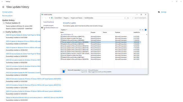The width and height of the screenshot is (183, 102).
Task: Click Installed Updates breadcrumb segment
Action: [89, 18]
